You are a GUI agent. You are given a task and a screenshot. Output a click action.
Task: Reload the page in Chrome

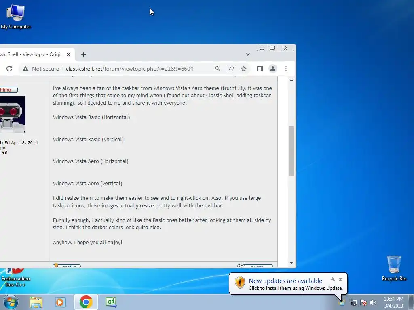(9, 69)
